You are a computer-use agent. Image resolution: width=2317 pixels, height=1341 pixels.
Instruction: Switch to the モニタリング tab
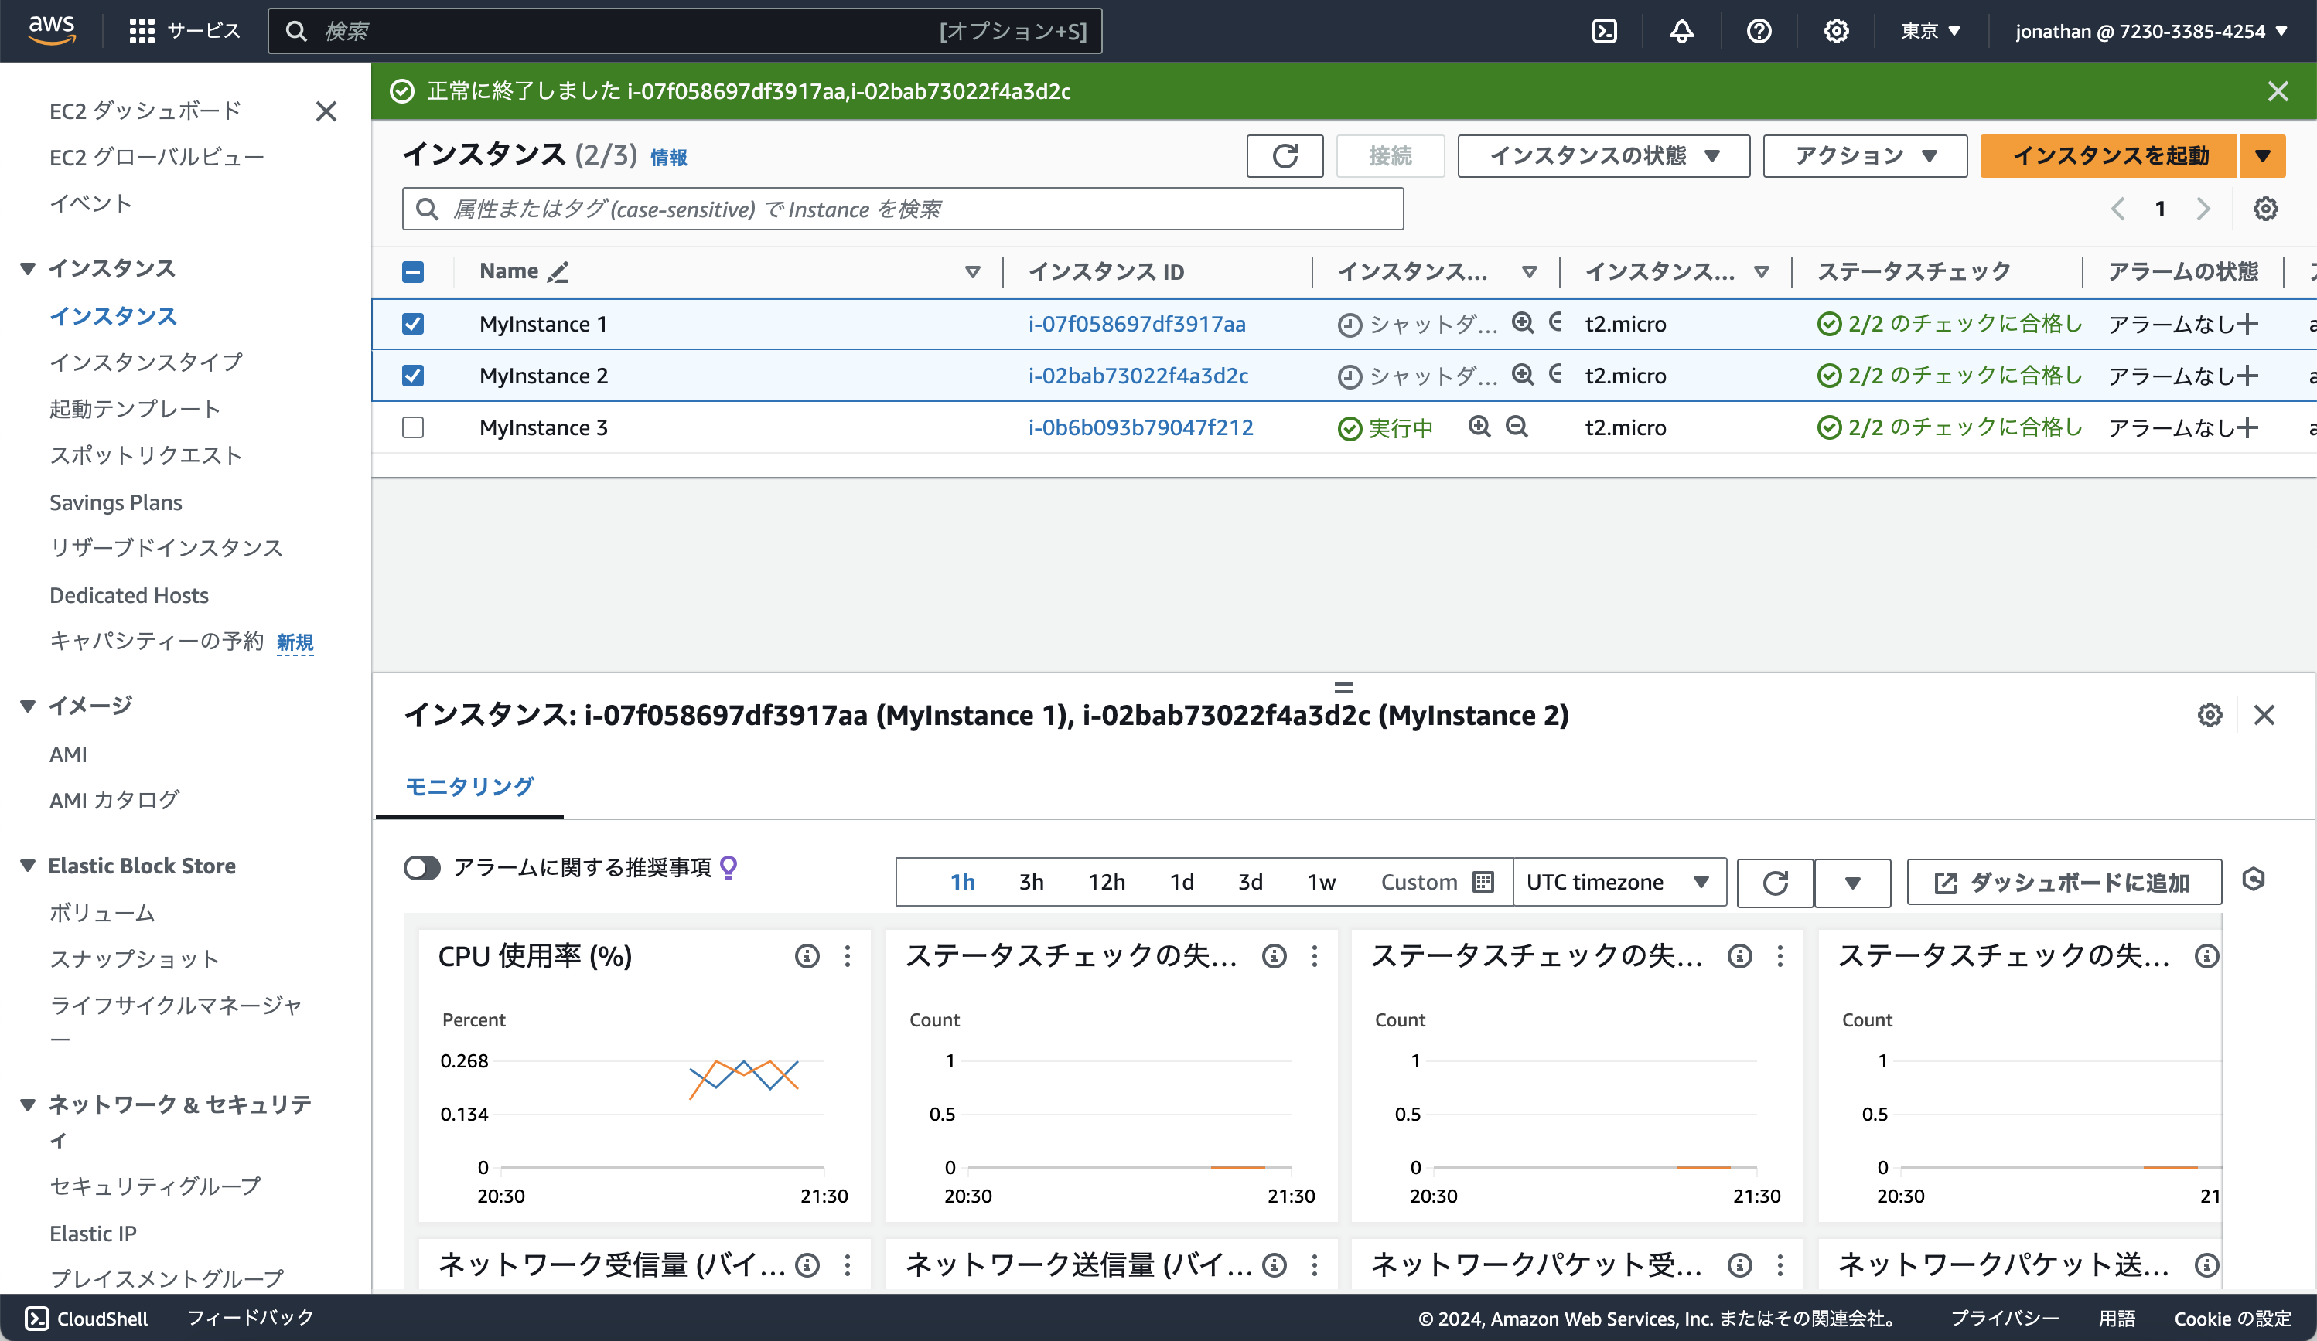pos(469,787)
